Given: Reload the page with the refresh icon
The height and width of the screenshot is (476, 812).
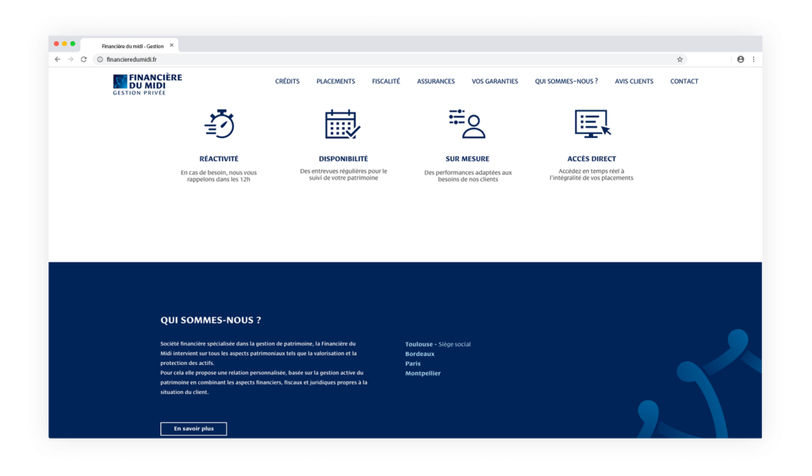Looking at the screenshot, I should click(x=83, y=59).
